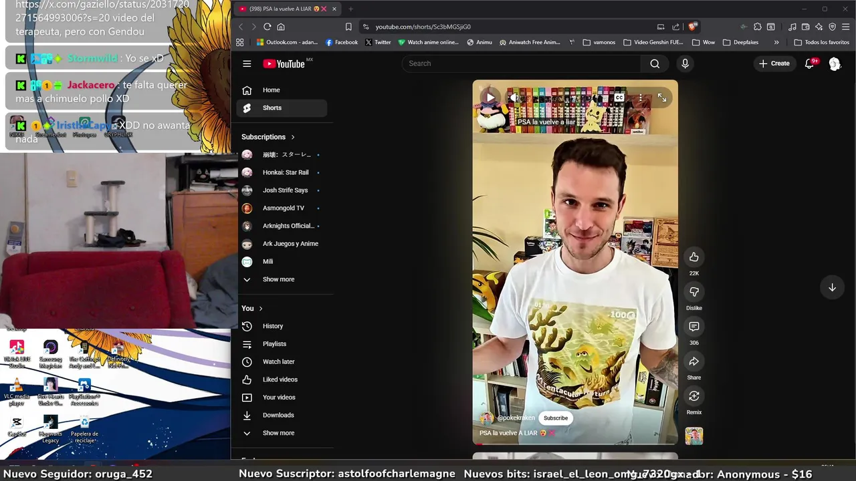Open YouTube notifications bell
The height and width of the screenshot is (481, 856).
(x=809, y=63)
